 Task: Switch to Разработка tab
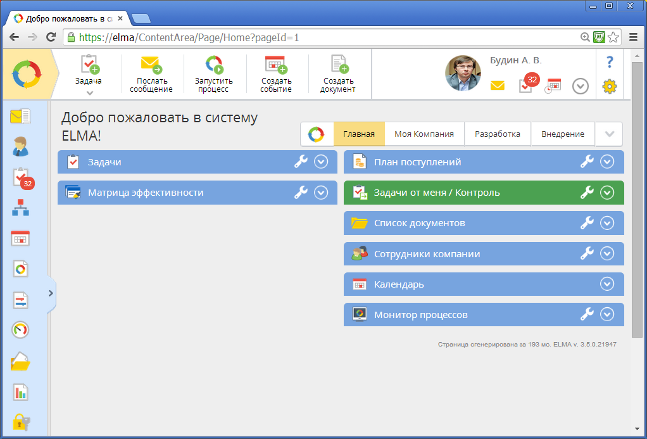point(498,134)
